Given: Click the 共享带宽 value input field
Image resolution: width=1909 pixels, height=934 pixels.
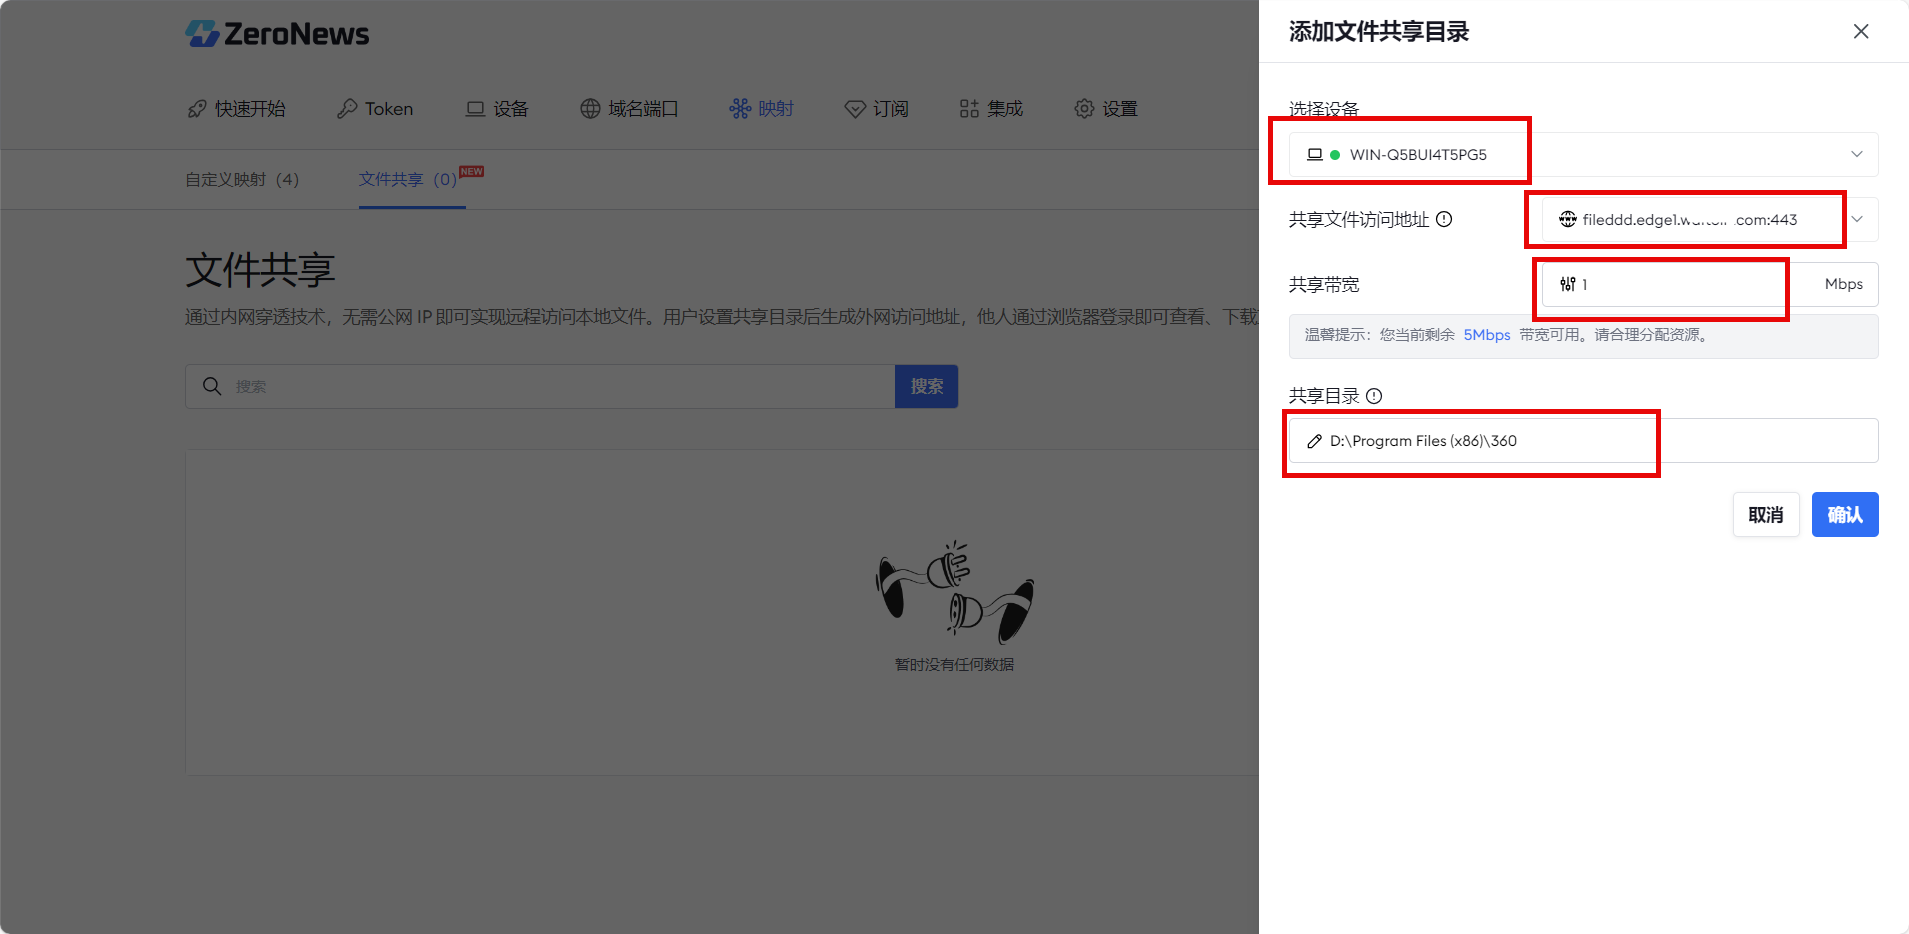Looking at the screenshot, I should [x=1677, y=285].
